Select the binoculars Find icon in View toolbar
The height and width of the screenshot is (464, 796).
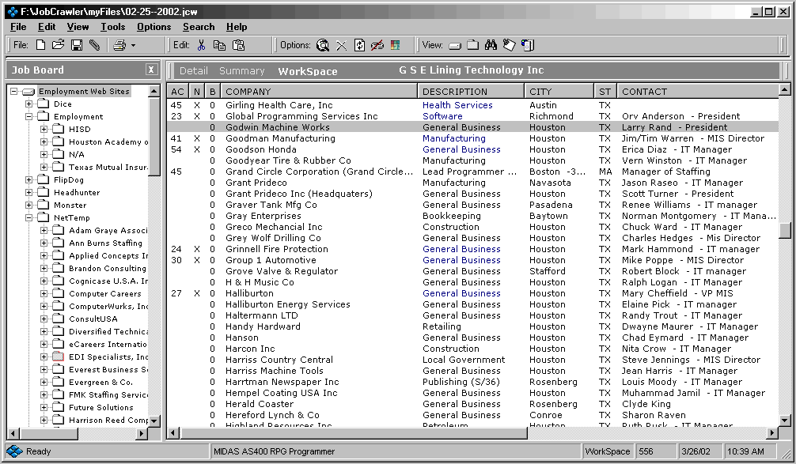[x=493, y=45]
